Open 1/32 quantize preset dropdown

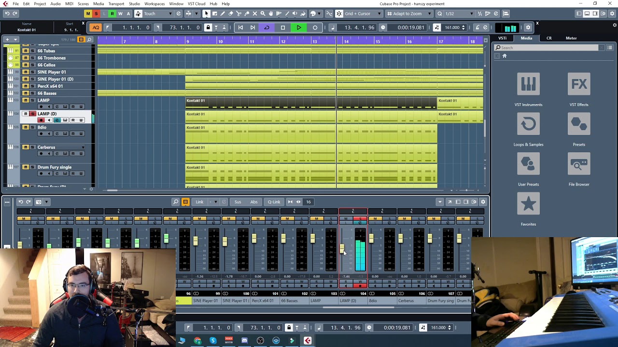coord(459,13)
